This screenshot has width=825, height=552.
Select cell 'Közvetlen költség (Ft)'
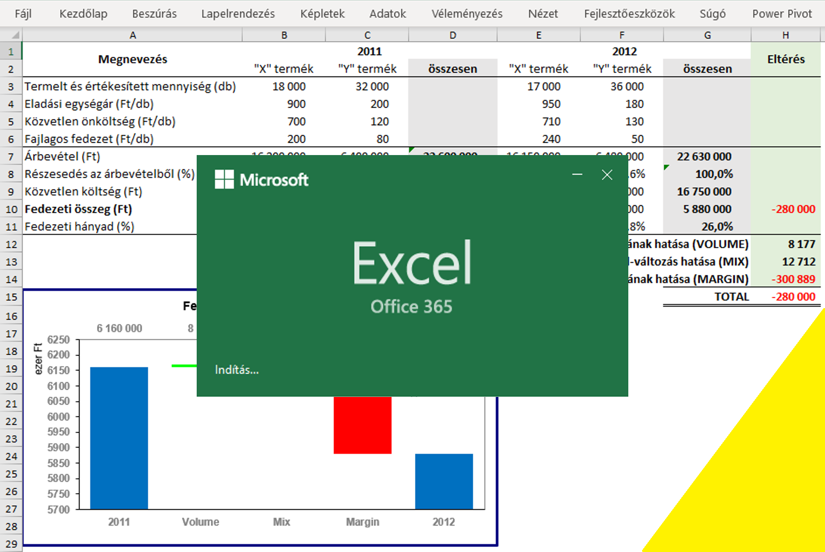click(x=110, y=191)
